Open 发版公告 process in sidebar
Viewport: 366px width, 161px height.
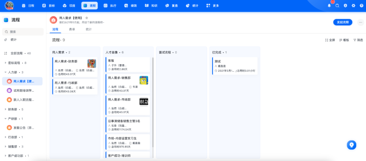[22, 128]
